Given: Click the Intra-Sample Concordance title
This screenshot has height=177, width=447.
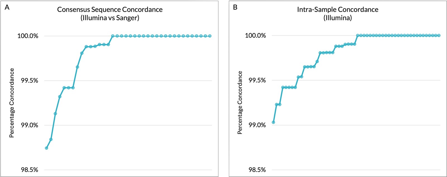Looking at the screenshot, I should click(337, 9).
